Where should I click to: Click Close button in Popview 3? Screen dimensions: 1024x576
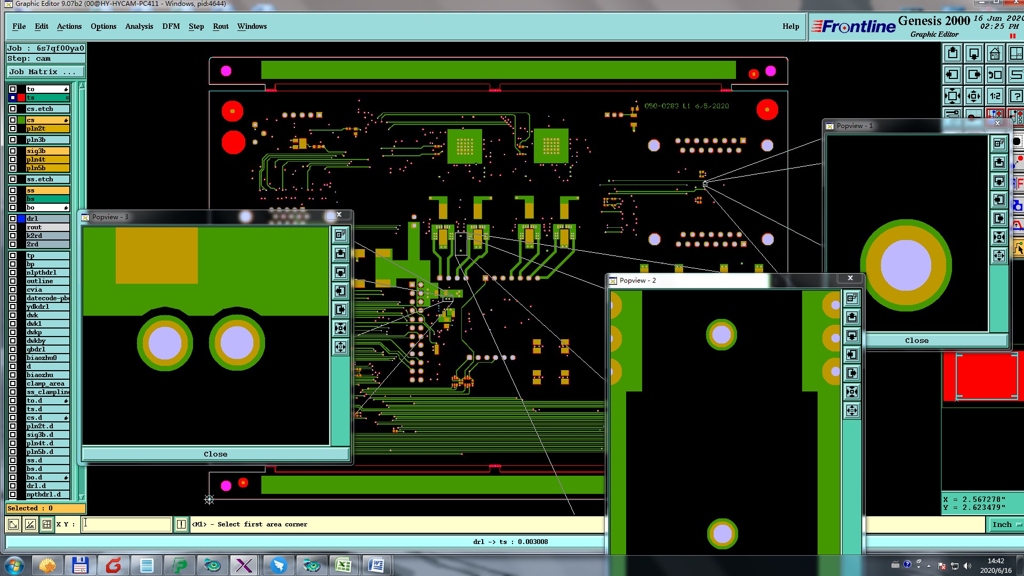[x=215, y=454]
